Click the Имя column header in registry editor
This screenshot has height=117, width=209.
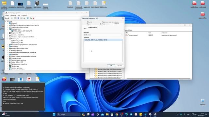pos(127,33)
